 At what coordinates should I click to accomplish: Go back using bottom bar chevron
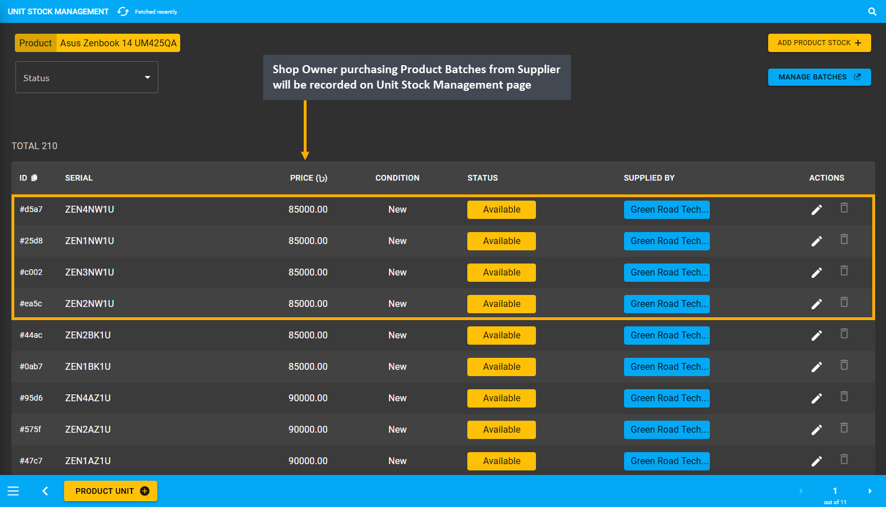45,491
